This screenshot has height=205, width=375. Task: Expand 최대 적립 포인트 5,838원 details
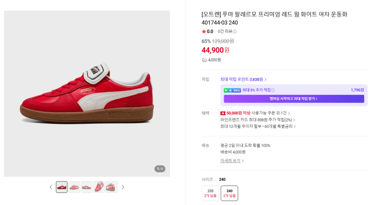point(243,79)
